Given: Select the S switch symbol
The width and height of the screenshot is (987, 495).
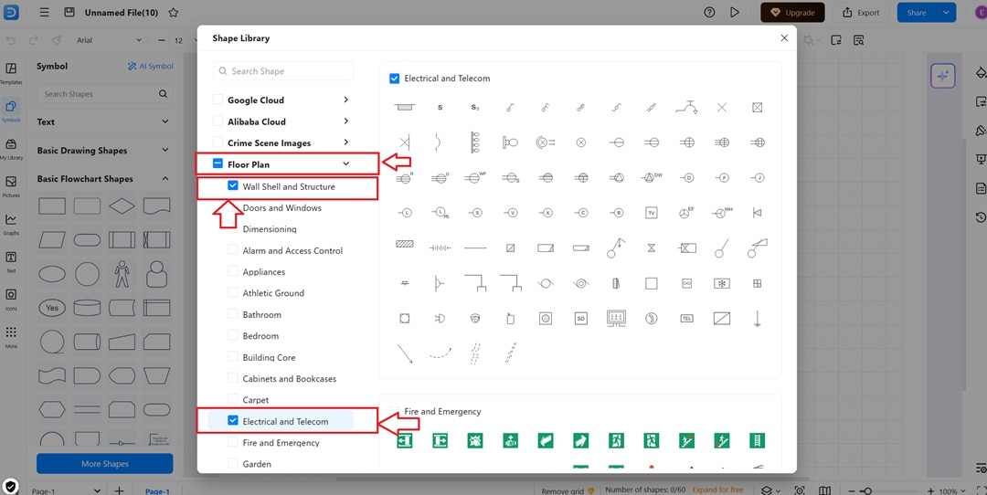Looking at the screenshot, I should (440, 108).
